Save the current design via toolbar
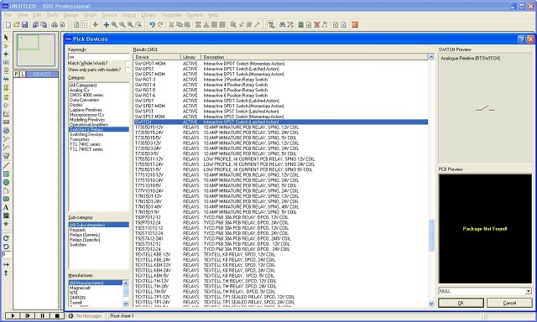This screenshot has height=322, width=537. tap(24, 24)
